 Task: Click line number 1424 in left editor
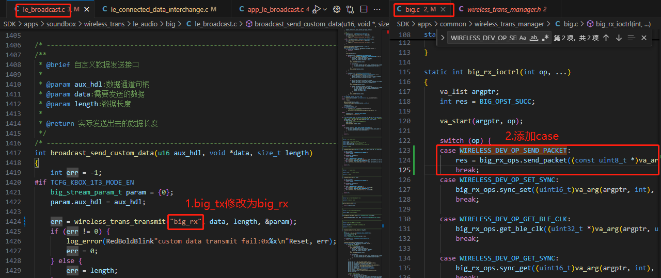(x=12, y=221)
